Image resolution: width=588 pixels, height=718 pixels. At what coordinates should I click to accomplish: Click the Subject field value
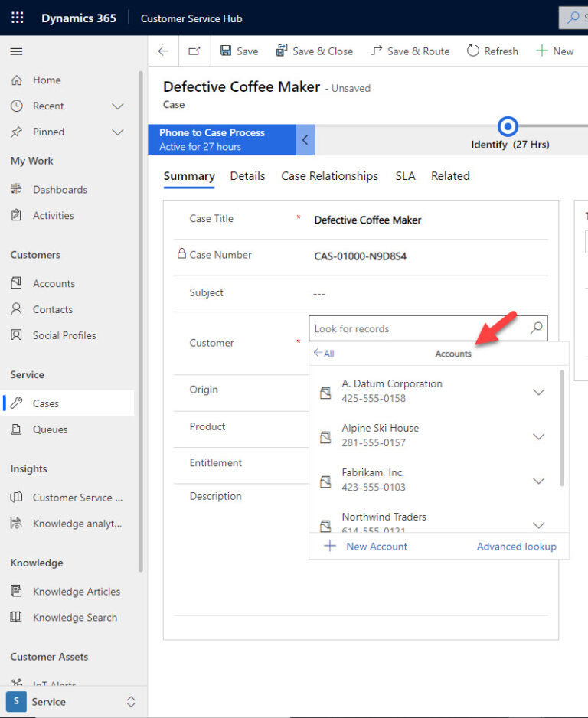point(319,294)
